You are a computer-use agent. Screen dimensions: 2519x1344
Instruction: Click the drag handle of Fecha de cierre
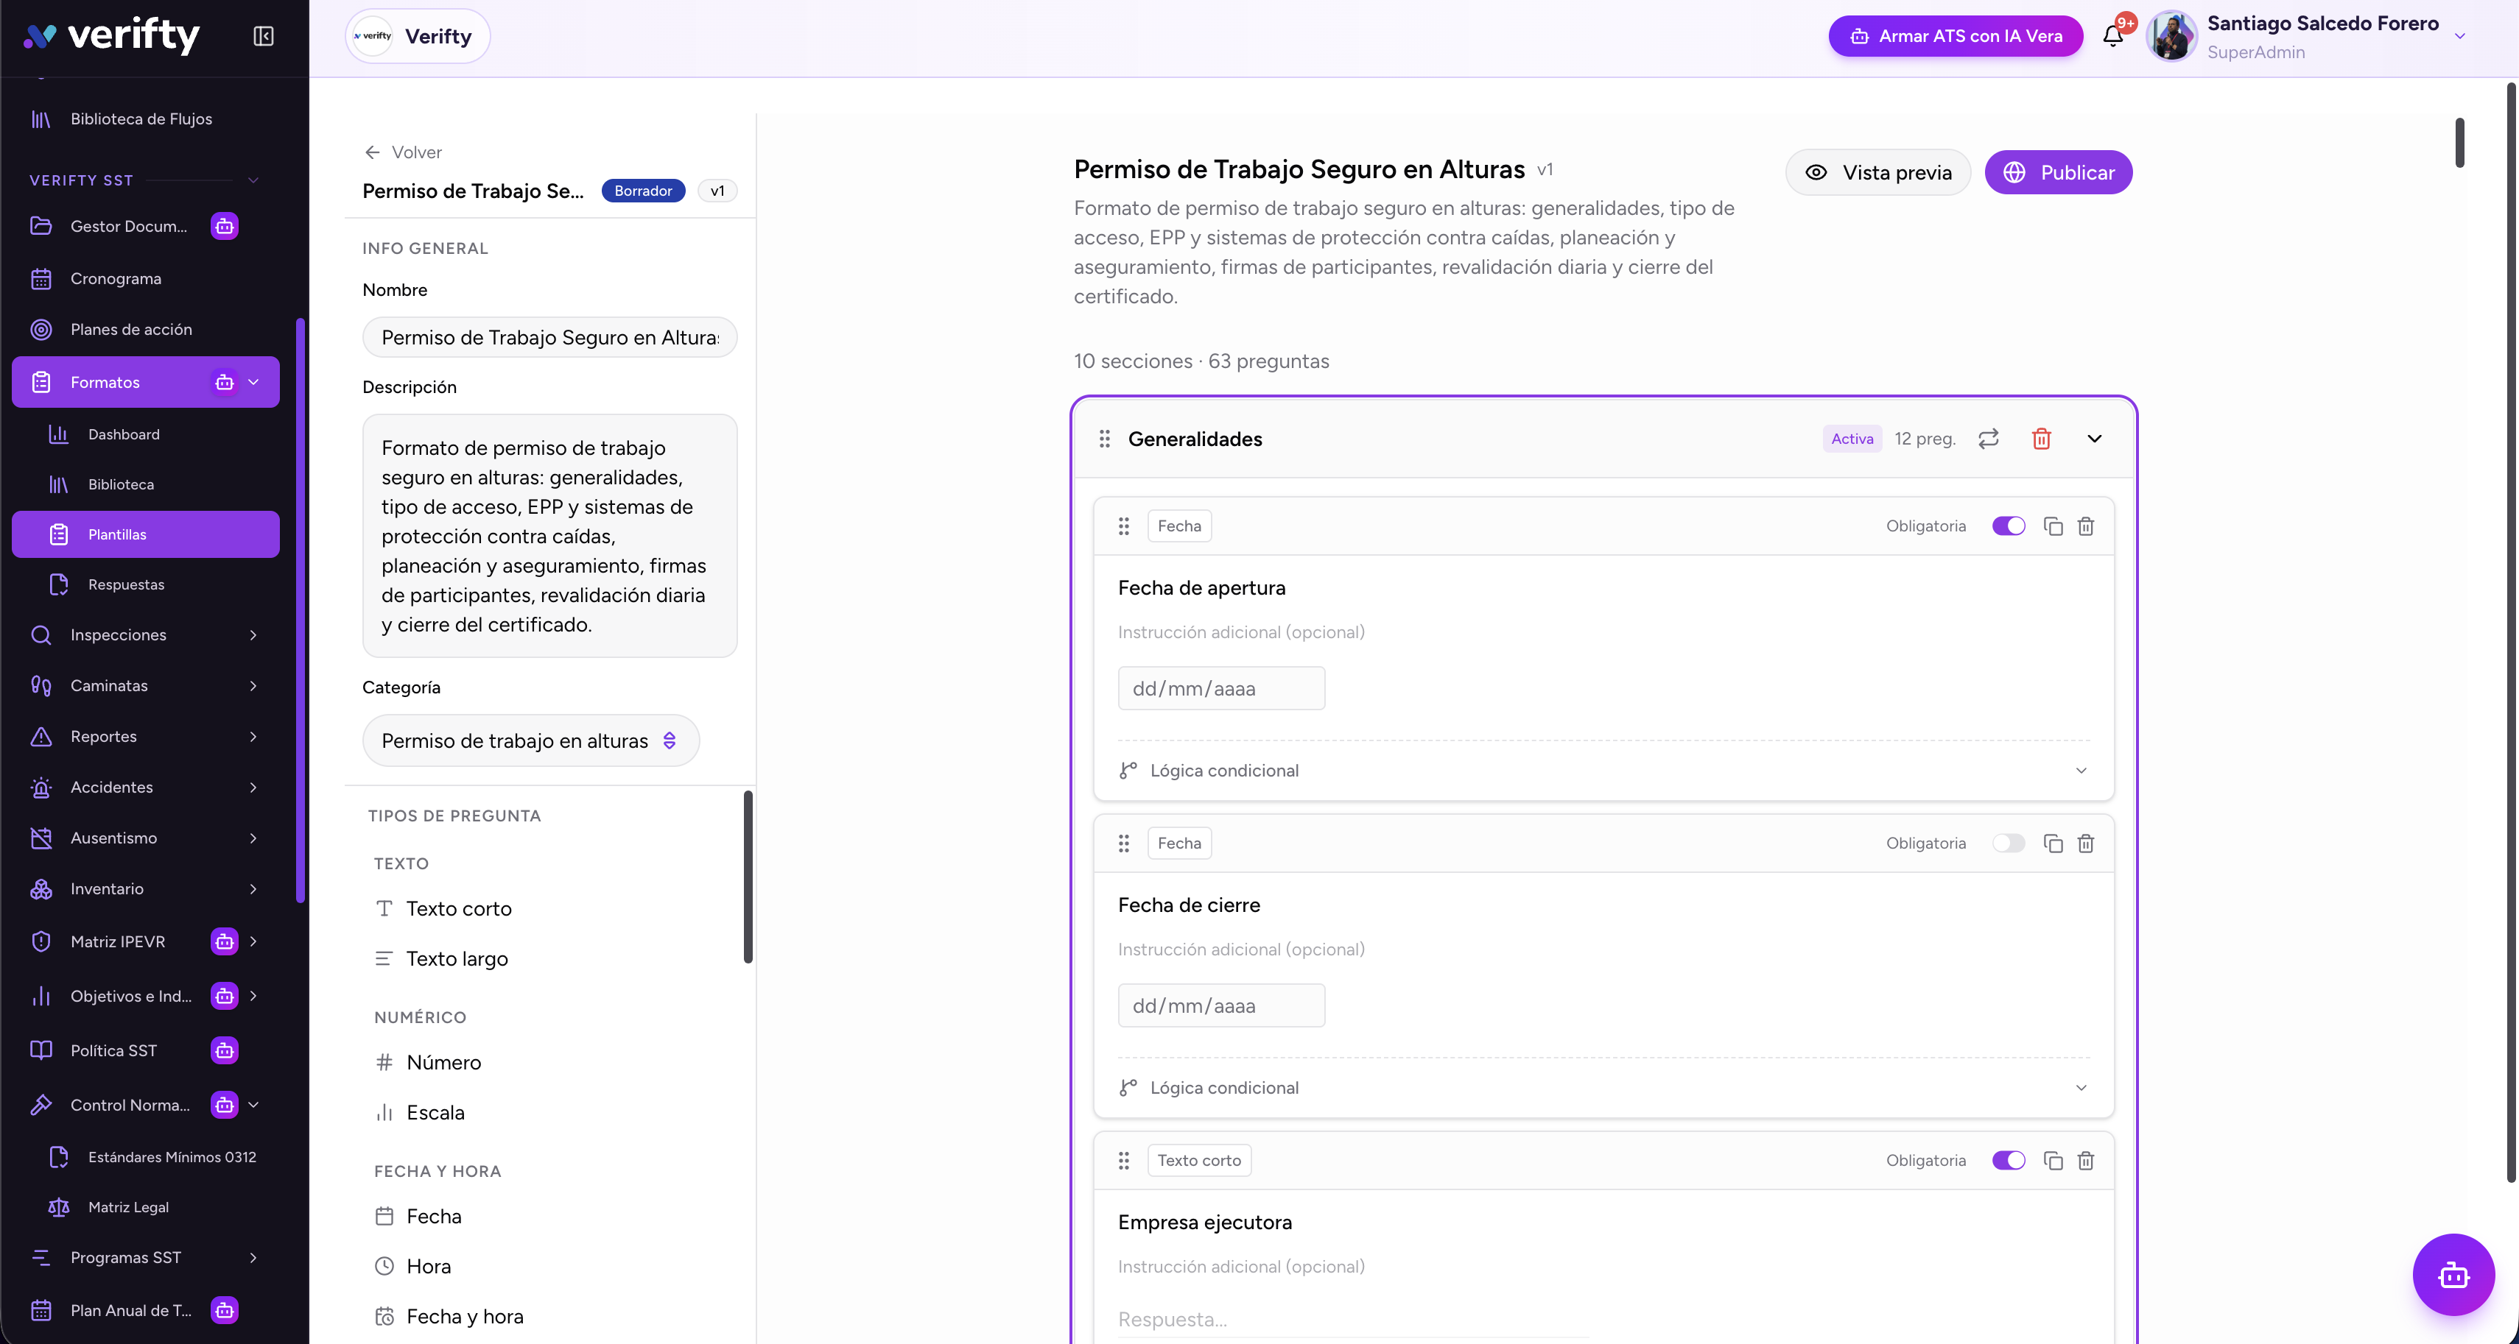point(1123,843)
